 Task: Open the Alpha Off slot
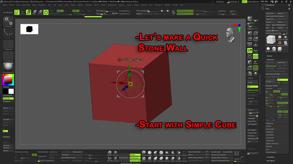point(8,45)
